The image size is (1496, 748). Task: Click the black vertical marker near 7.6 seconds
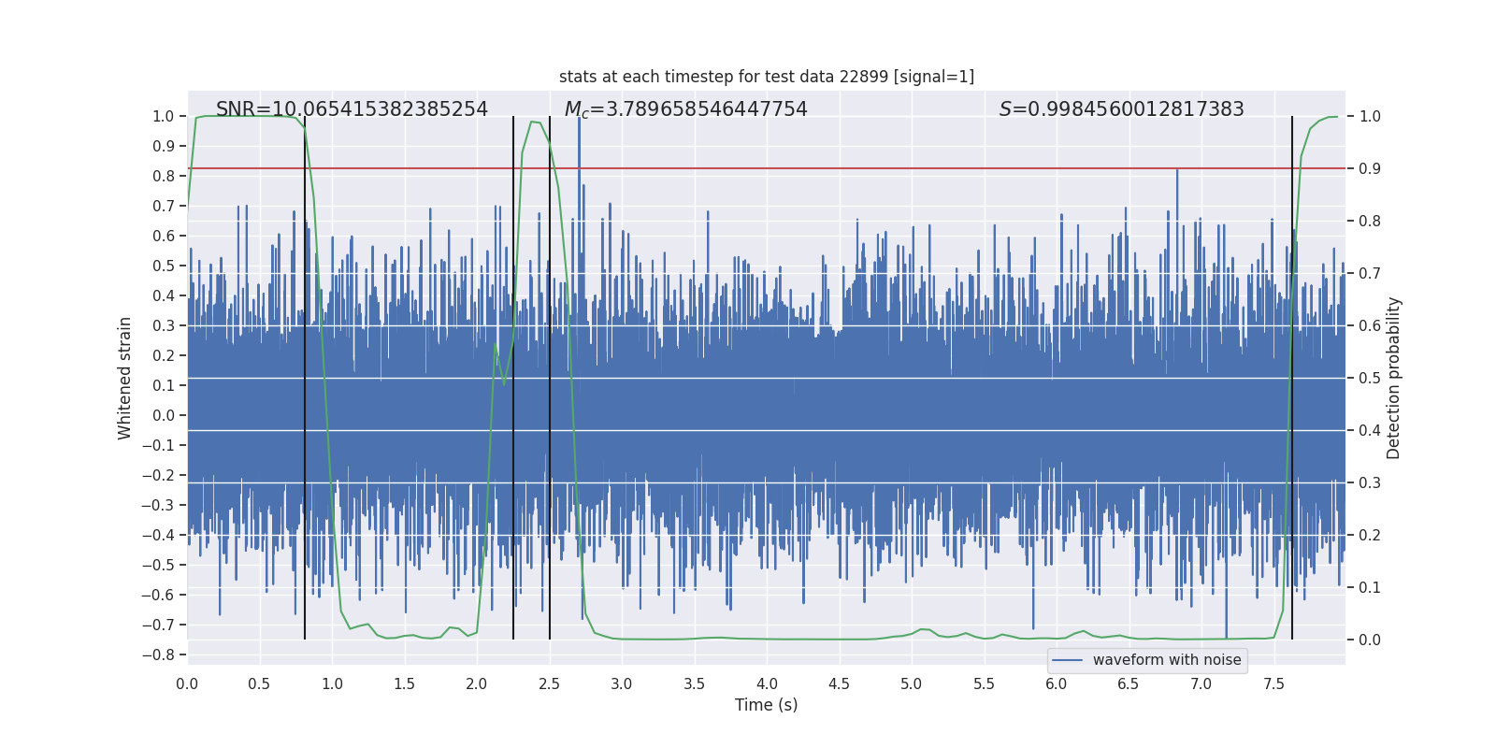[x=1292, y=378]
